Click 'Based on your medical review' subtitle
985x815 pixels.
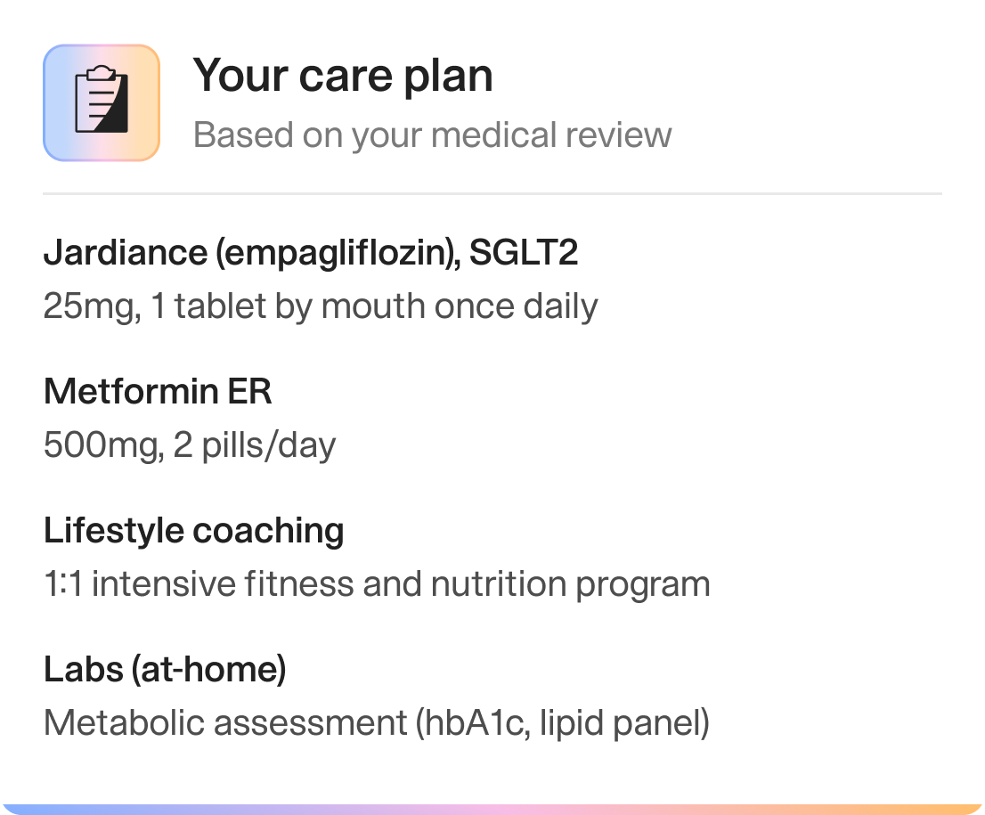pyautogui.click(x=432, y=135)
